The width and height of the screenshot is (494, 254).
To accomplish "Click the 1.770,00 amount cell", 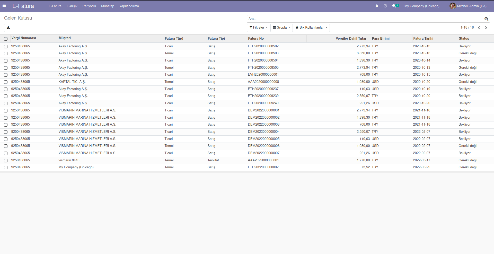I will pos(363,160).
